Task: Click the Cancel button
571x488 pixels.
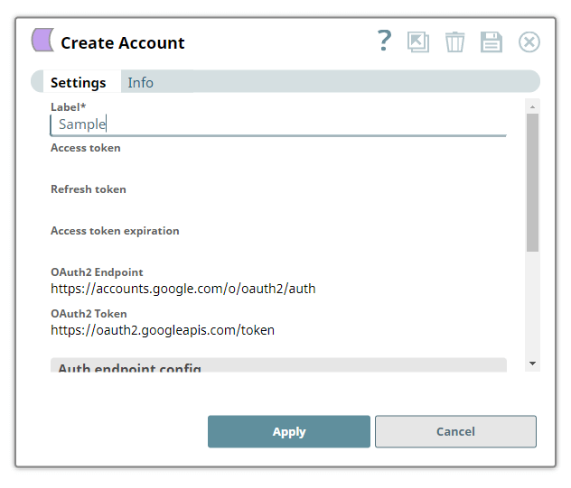Action: (455, 431)
